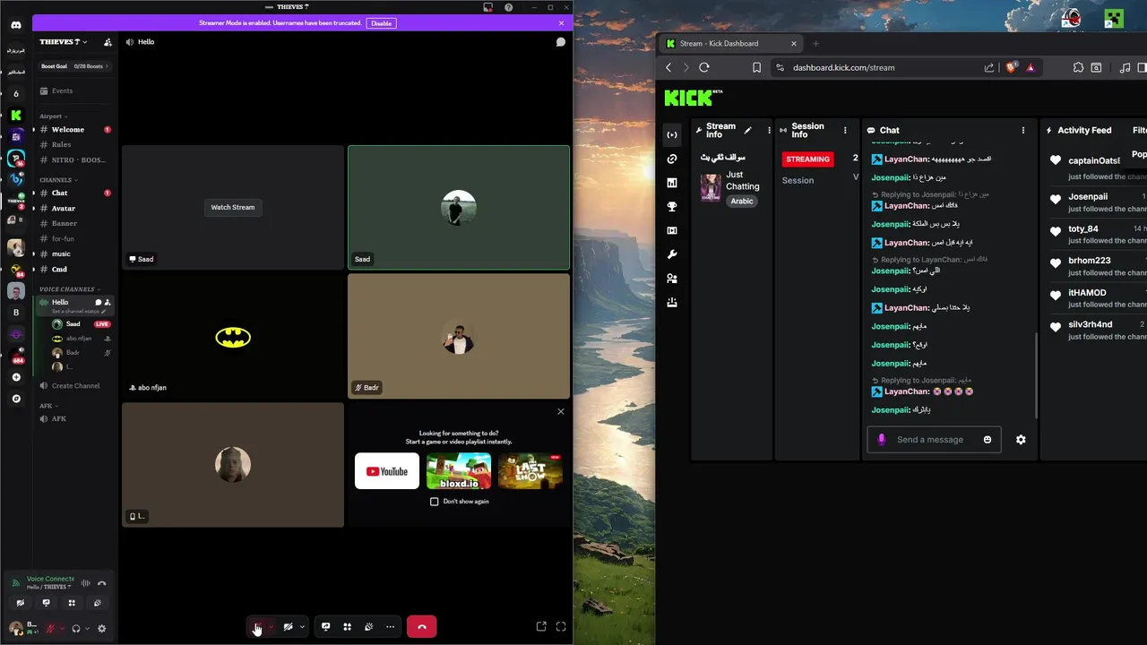Image resolution: width=1147 pixels, height=645 pixels.
Task: Check the Don't show again box
Action: 435,502
